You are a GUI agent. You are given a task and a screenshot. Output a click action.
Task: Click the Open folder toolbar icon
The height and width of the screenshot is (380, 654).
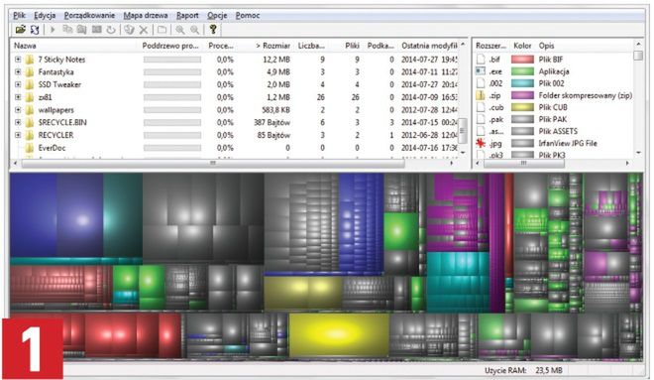pos(20,30)
